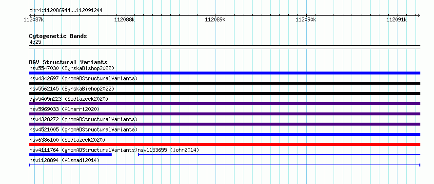This screenshot has width=434, height=184.
Task: Click the 4q25 cytogenetic band bar
Action: click(x=224, y=47)
